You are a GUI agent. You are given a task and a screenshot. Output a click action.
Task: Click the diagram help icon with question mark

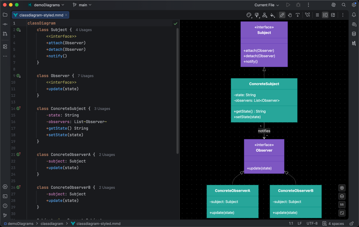tap(307, 15)
